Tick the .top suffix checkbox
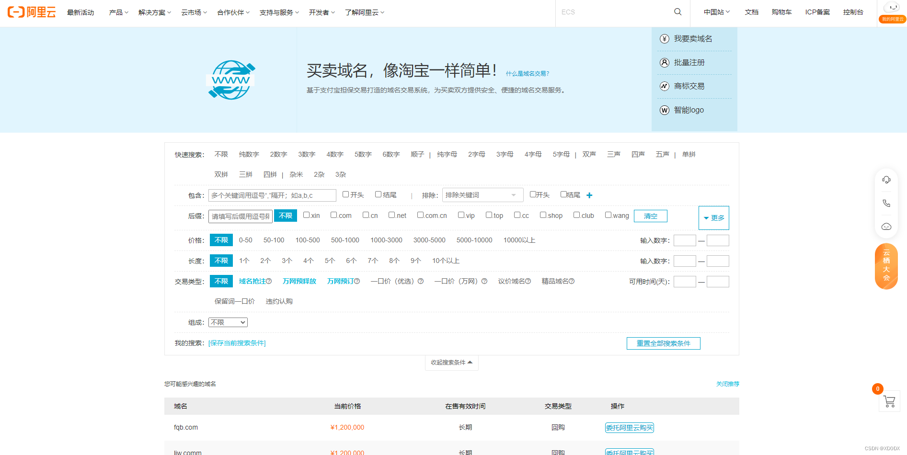 [489, 215]
